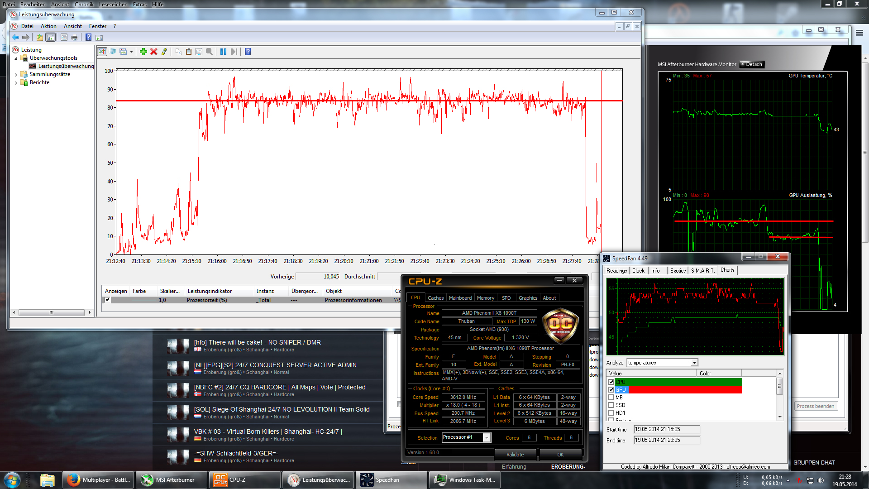Switch to the Caches tab in CPU-Z
This screenshot has width=869, height=489.
pos(435,298)
